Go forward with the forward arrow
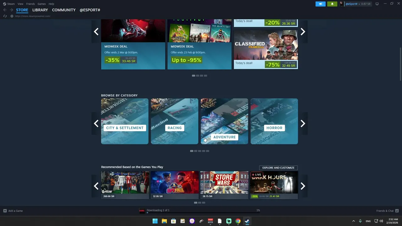Viewport: 402px width, 226px height. click(x=11, y=10)
